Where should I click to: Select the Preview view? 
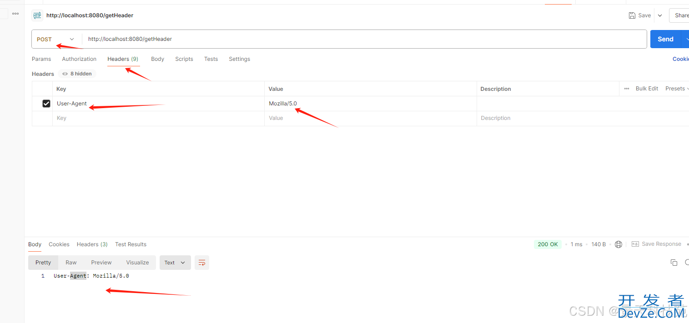[x=101, y=263]
